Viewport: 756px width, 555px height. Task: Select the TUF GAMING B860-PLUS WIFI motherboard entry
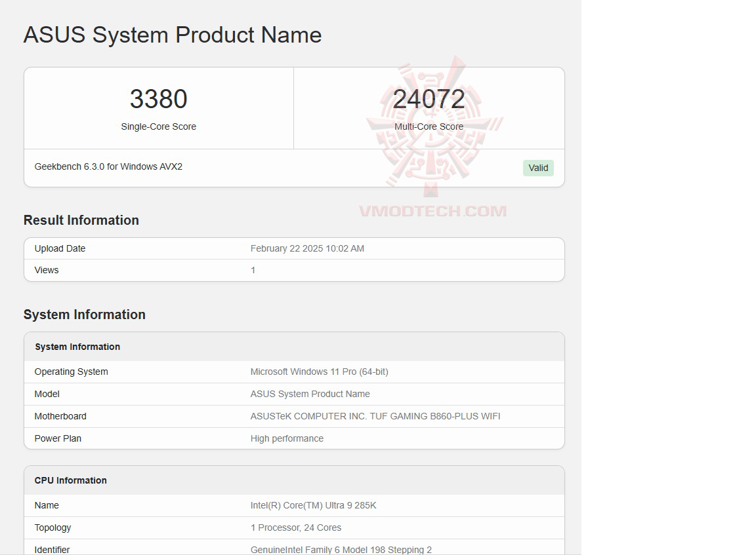(376, 416)
